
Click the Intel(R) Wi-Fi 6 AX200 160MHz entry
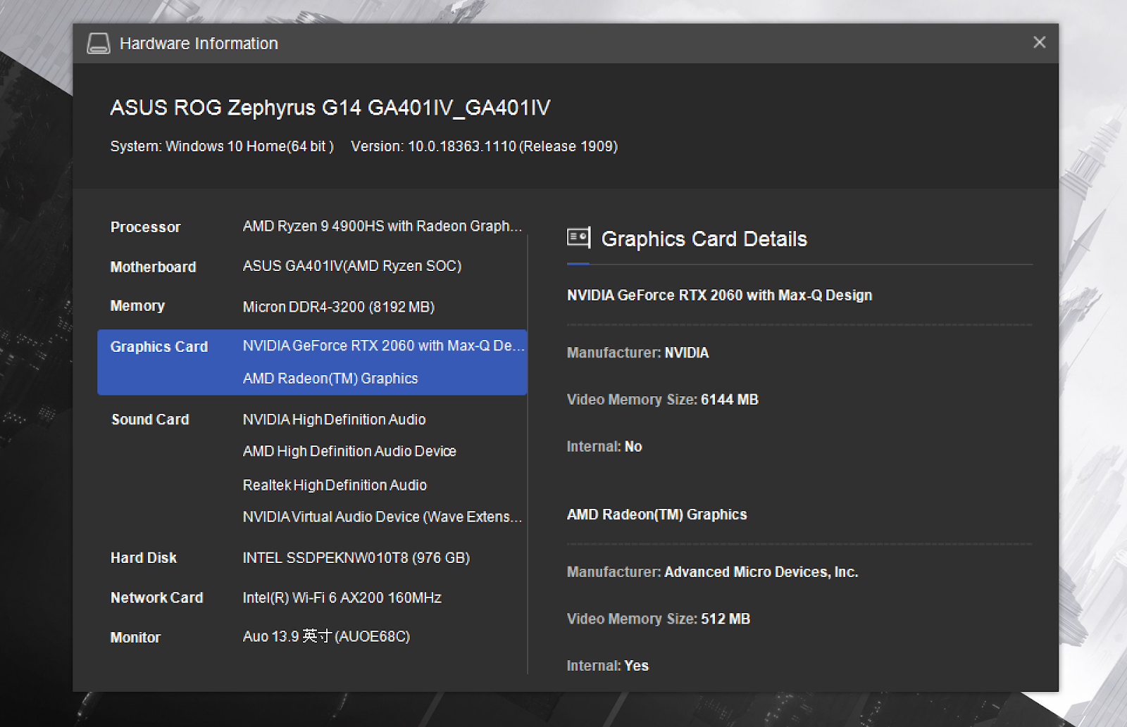[342, 598]
